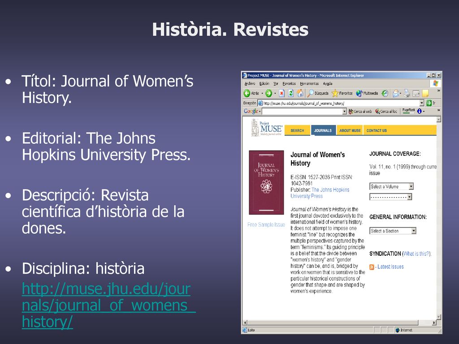
Task: Click the Windows flag logo in IE
Action: pos(435,83)
